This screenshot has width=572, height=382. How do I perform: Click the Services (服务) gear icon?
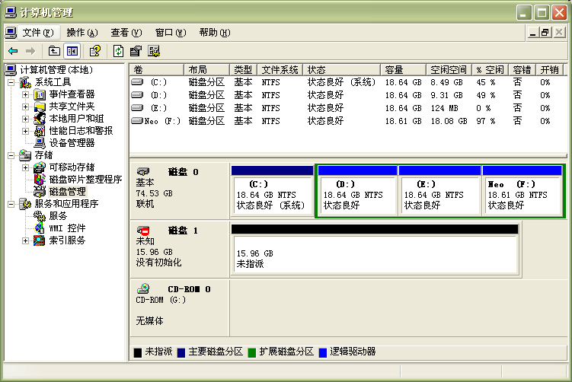click(x=40, y=216)
